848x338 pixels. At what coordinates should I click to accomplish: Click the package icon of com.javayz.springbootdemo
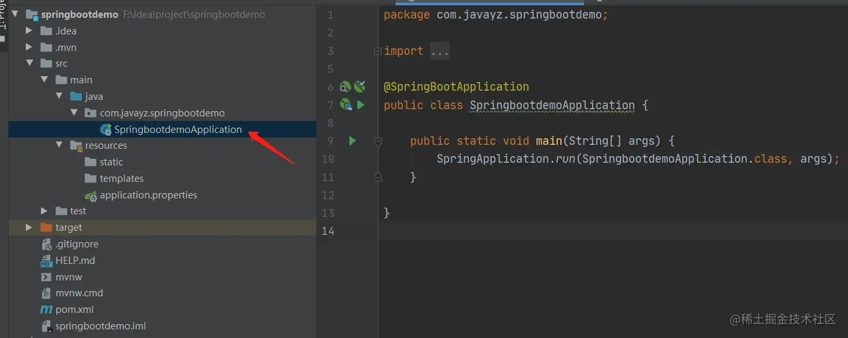pos(91,113)
